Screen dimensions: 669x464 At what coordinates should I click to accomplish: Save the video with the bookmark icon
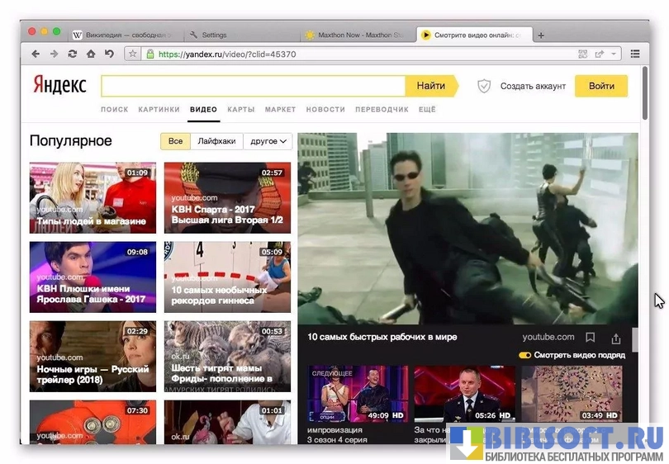click(590, 338)
